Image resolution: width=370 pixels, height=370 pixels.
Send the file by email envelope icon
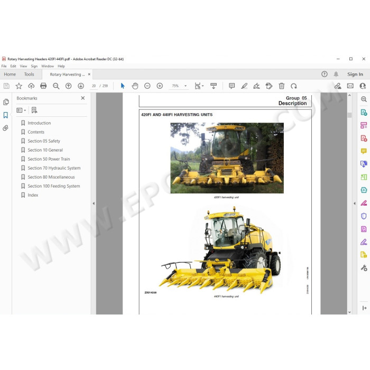point(350,86)
